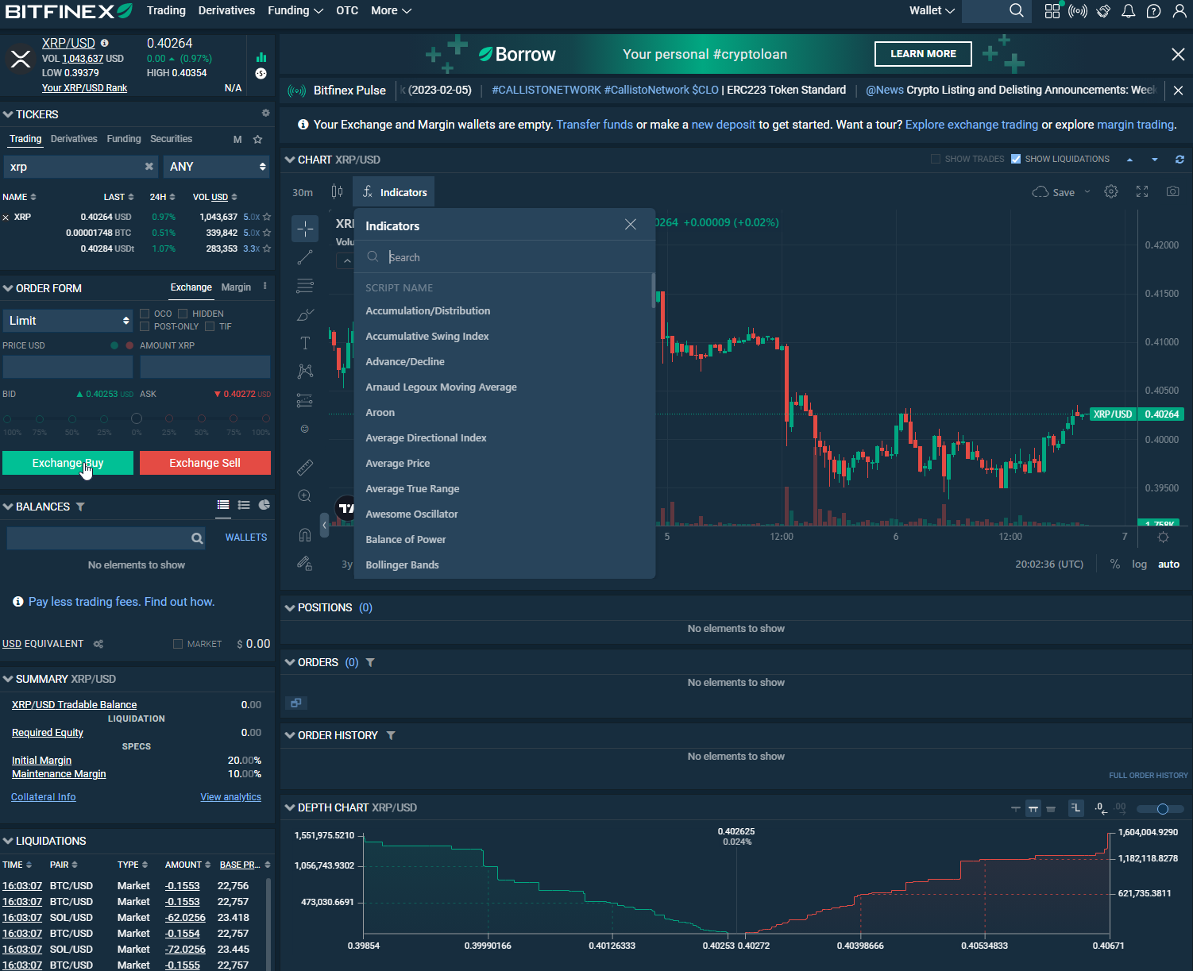Screen dimensions: 1193x971
Task: Close the Indicators dialog
Action: 631,225
